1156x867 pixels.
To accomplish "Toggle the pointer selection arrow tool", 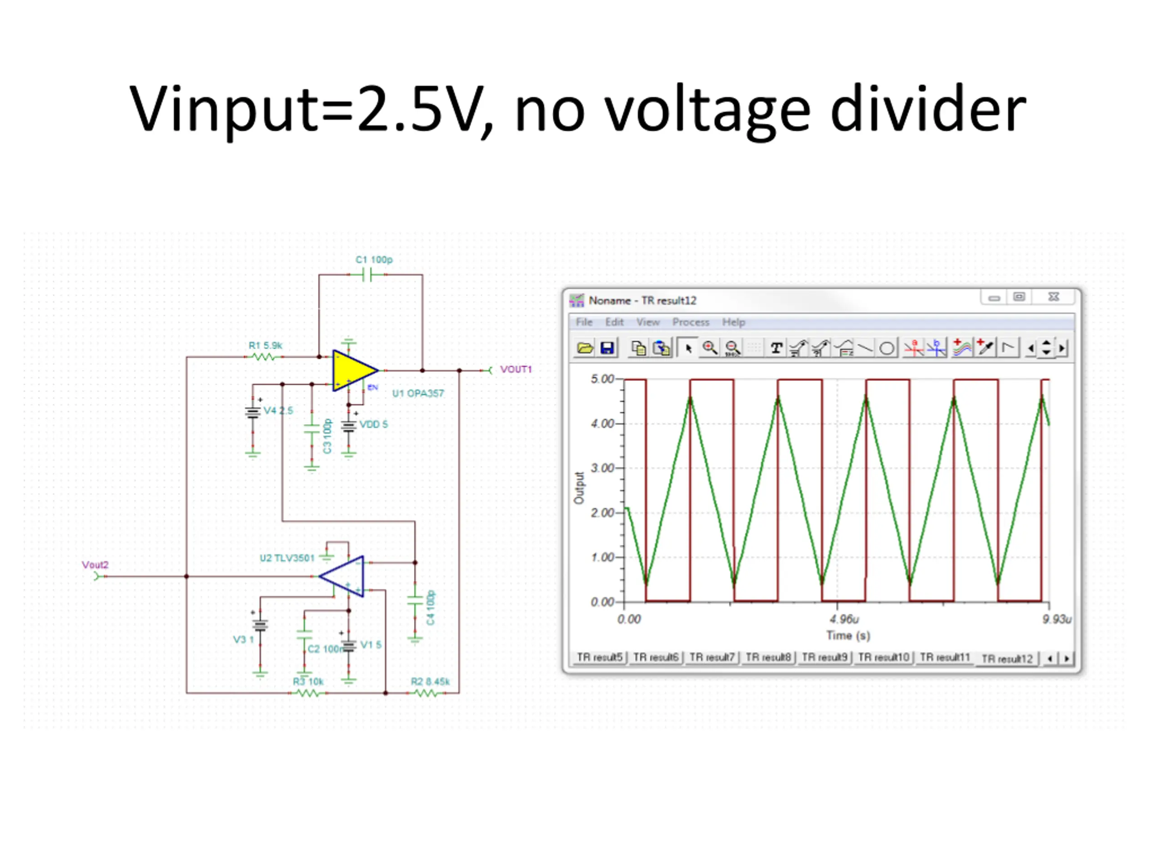I will point(688,348).
